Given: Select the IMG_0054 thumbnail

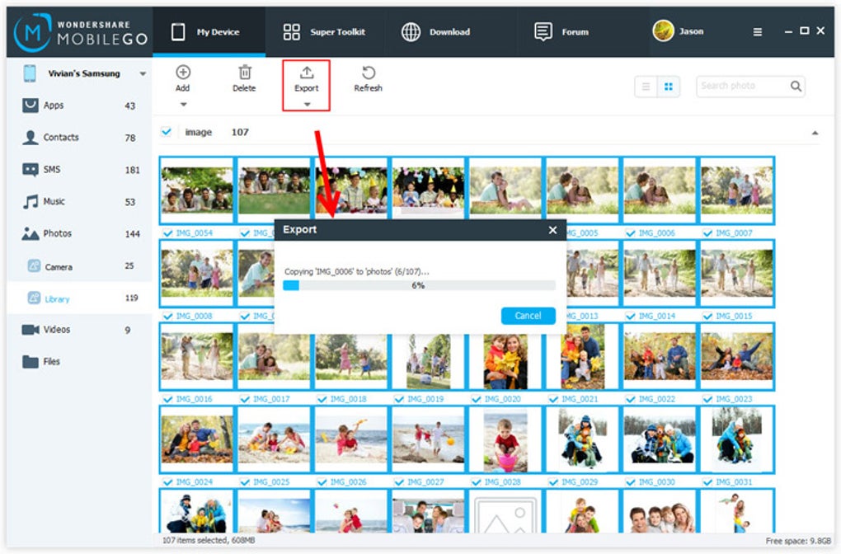Looking at the screenshot, I should [197, 190].
